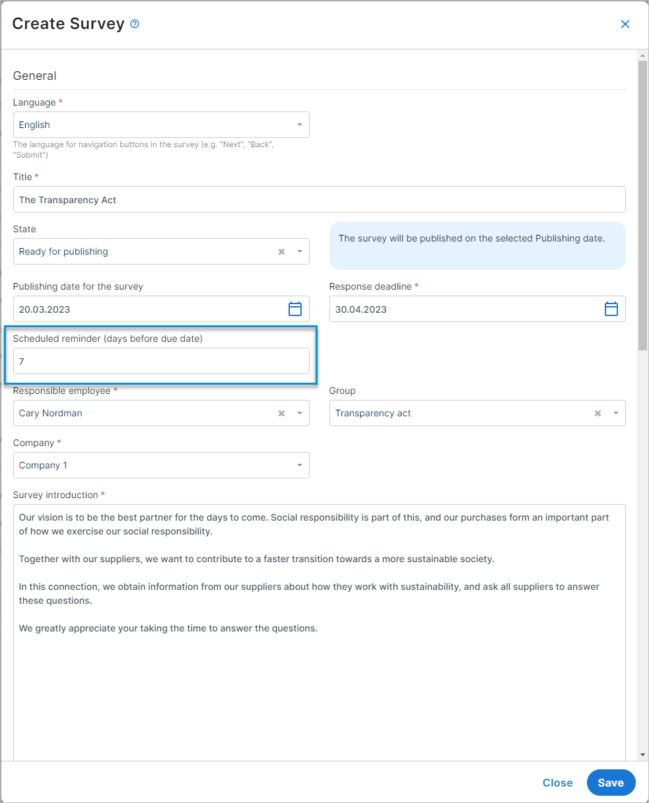The height and width of the screenshot is (803, 649).
Task: Open the help icon beside Create Survey
Action: pos(135,24)
